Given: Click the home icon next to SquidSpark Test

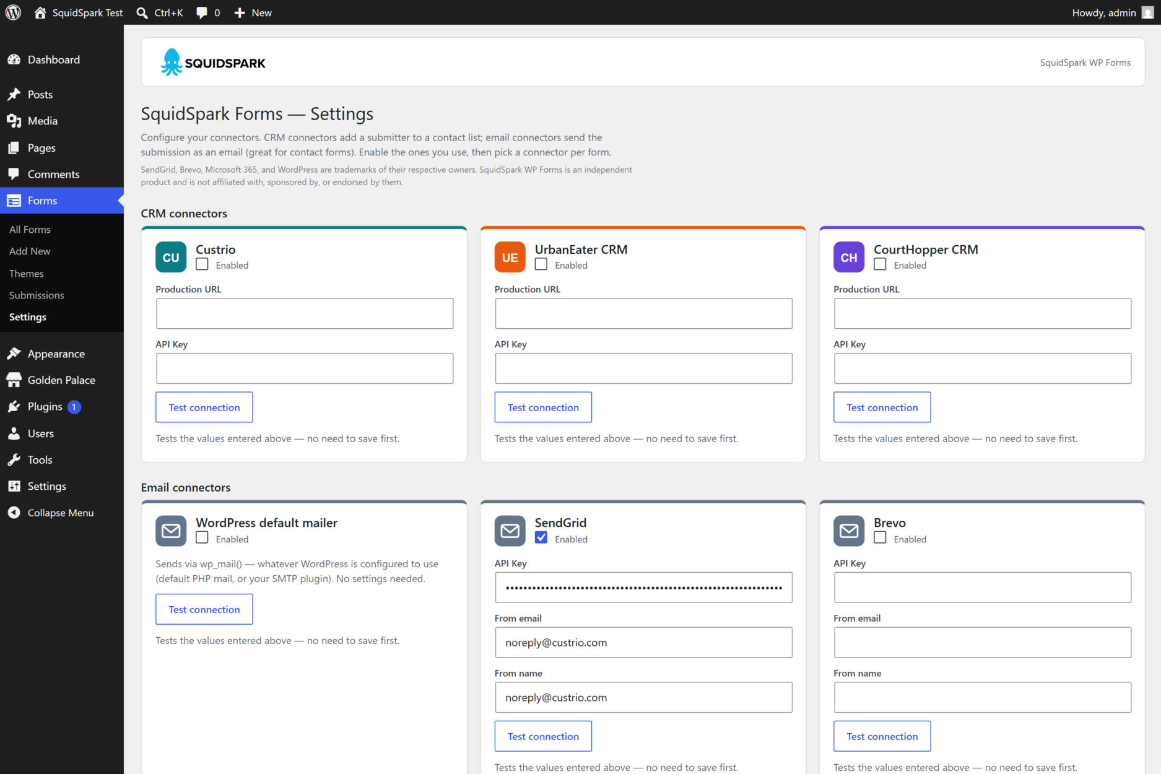Looking at the screenshot, I should [x=40, y=12].
